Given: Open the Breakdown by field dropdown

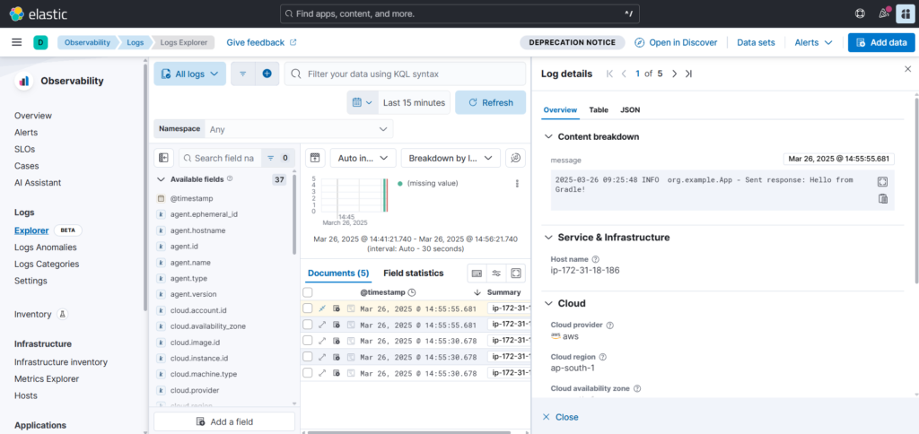Looking at the screenshot, I should coord(451,158).
